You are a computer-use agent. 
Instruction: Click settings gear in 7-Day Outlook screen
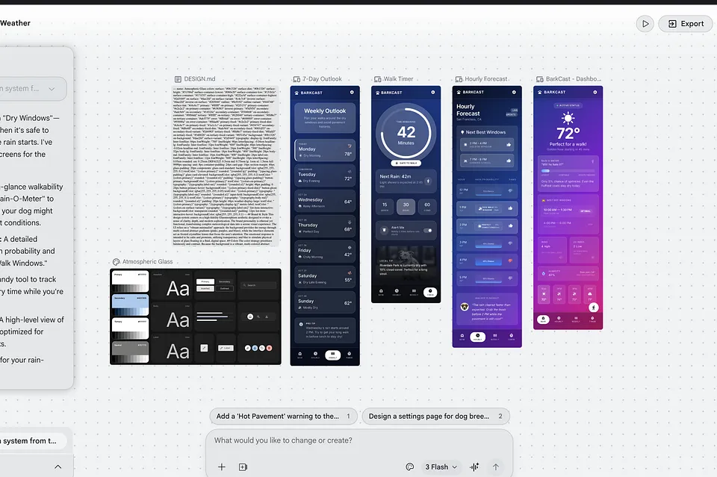click(x=352, y=93)
